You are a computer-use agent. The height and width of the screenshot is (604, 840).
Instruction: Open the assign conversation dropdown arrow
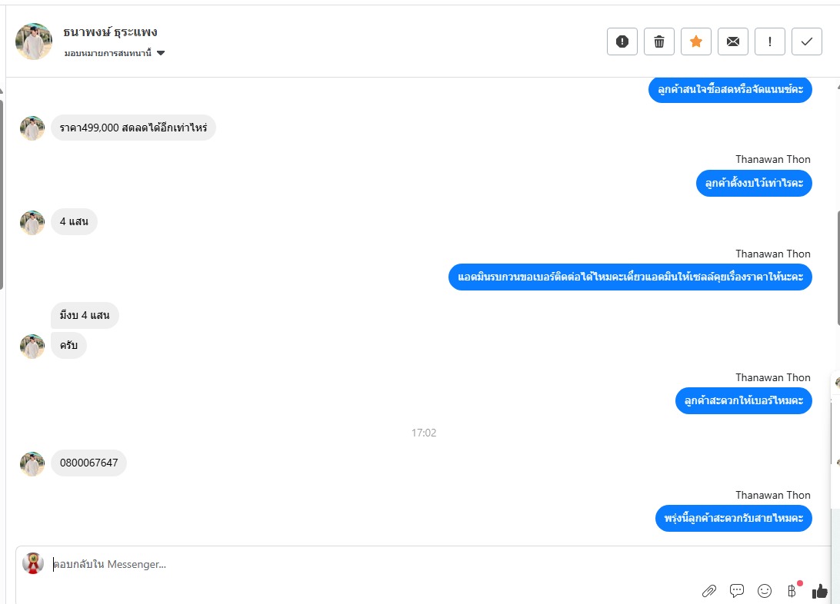coord(161,53)
